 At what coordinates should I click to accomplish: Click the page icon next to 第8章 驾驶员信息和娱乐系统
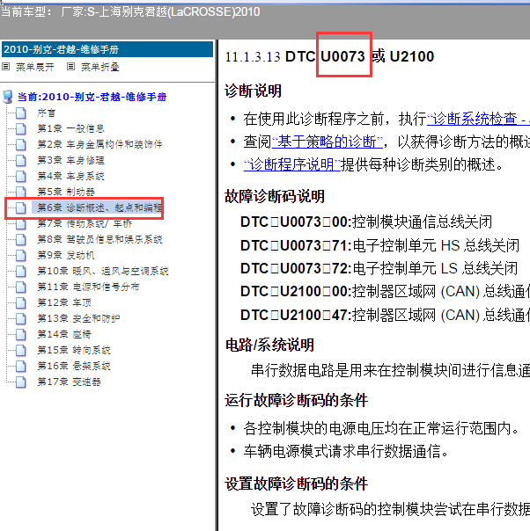[x=21, y=239]
